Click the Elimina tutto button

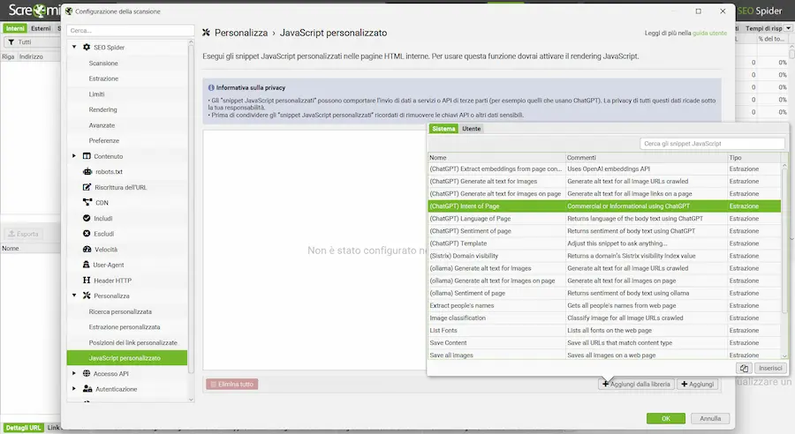(x=231, y=384)
